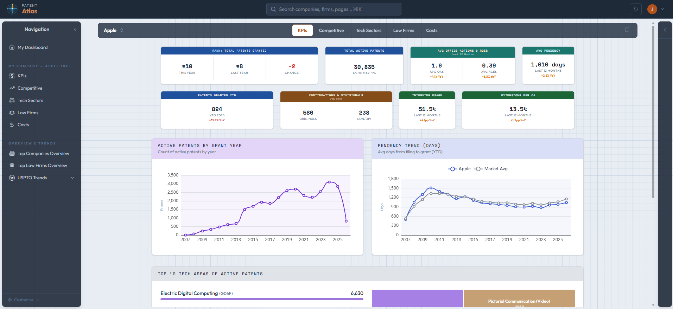Open Law Firms in sidebar navigation

tap(42, 113)
